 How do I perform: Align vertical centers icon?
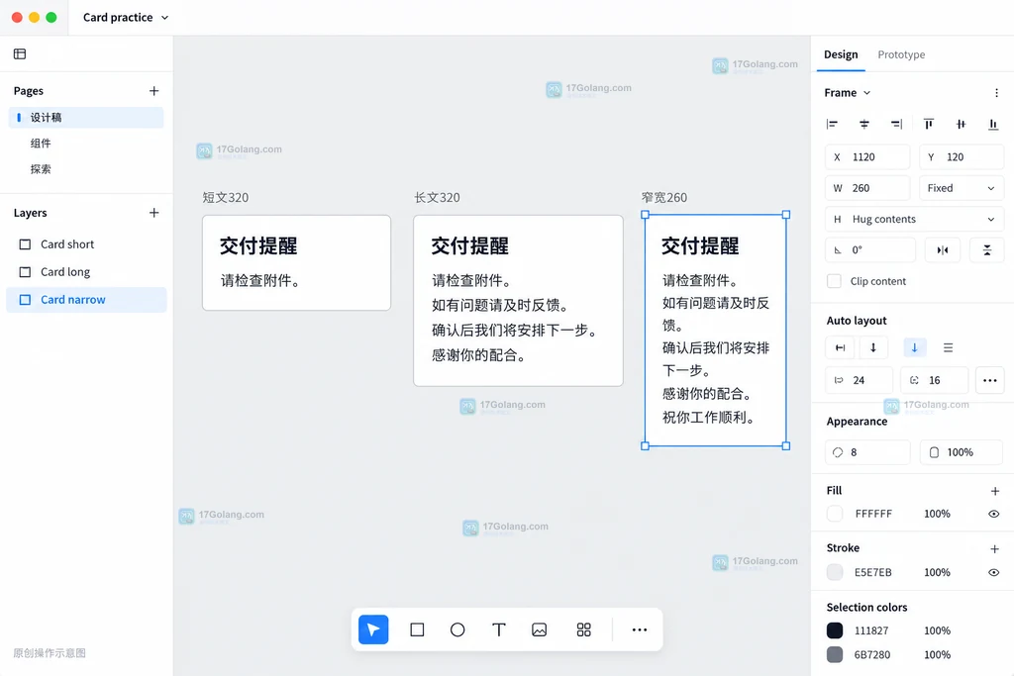click(961, 124)
